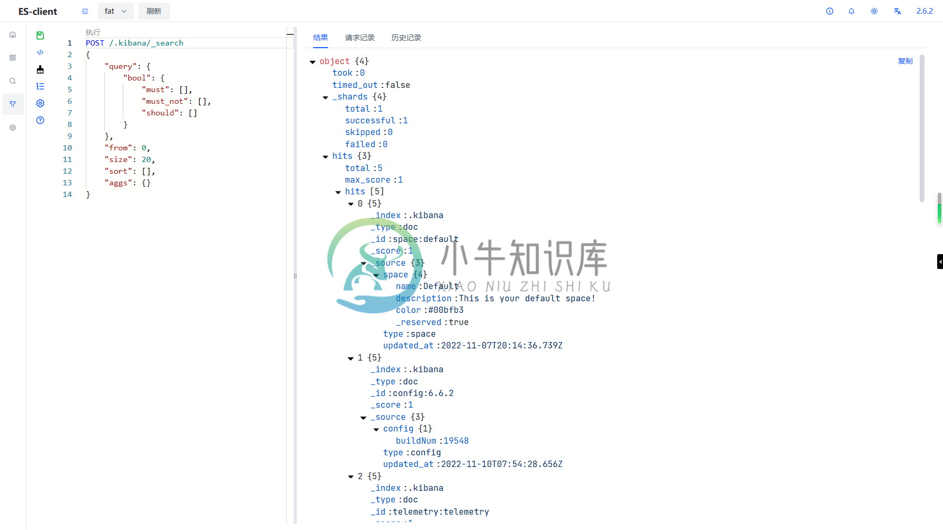Click the successful :1 entry
This screenshot has width=943, height=530.
[x=376, y=121]
